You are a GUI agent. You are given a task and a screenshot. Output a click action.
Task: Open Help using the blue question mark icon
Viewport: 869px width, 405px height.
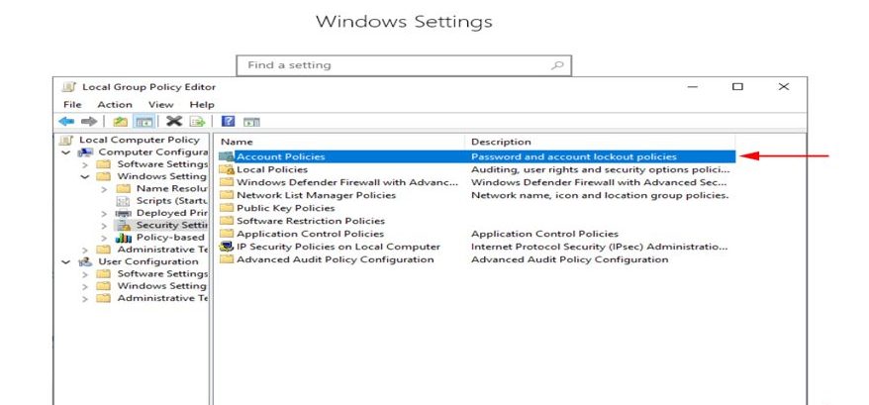pos(228,121)
